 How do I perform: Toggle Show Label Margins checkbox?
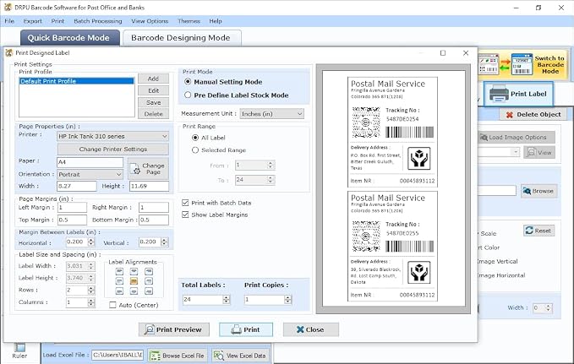pos(185,215)
